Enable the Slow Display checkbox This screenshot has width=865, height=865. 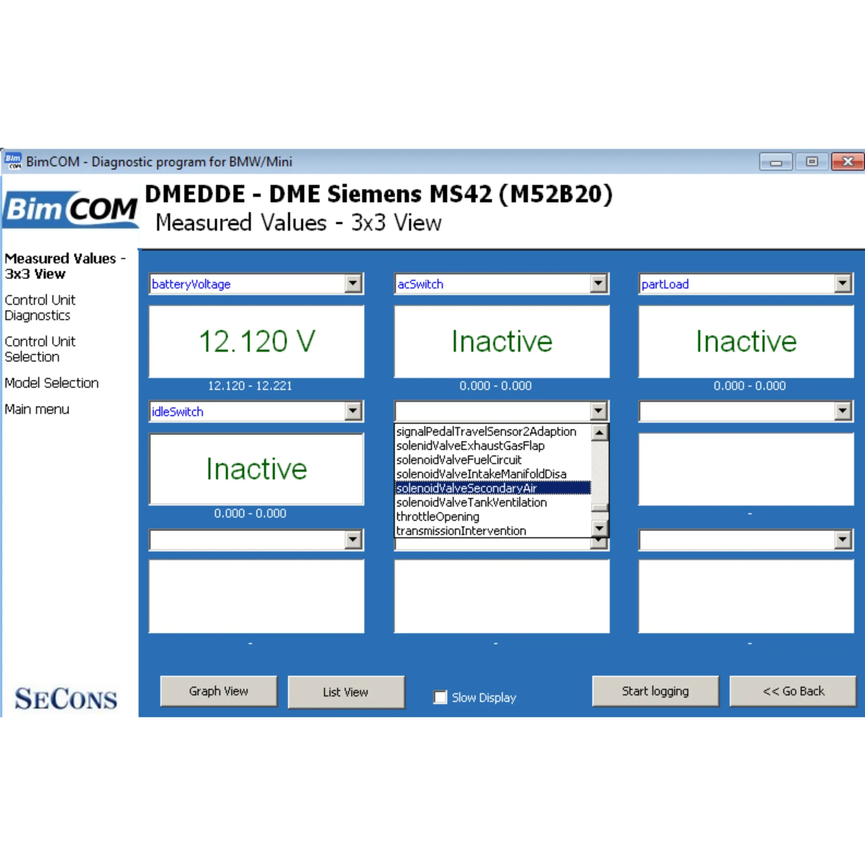click(x=441, y=697)
